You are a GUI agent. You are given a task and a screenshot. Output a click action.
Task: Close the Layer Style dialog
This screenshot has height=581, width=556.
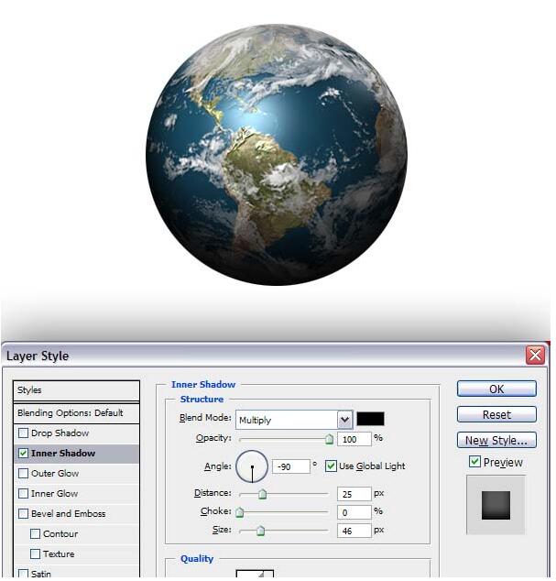[x=535, y=356]
